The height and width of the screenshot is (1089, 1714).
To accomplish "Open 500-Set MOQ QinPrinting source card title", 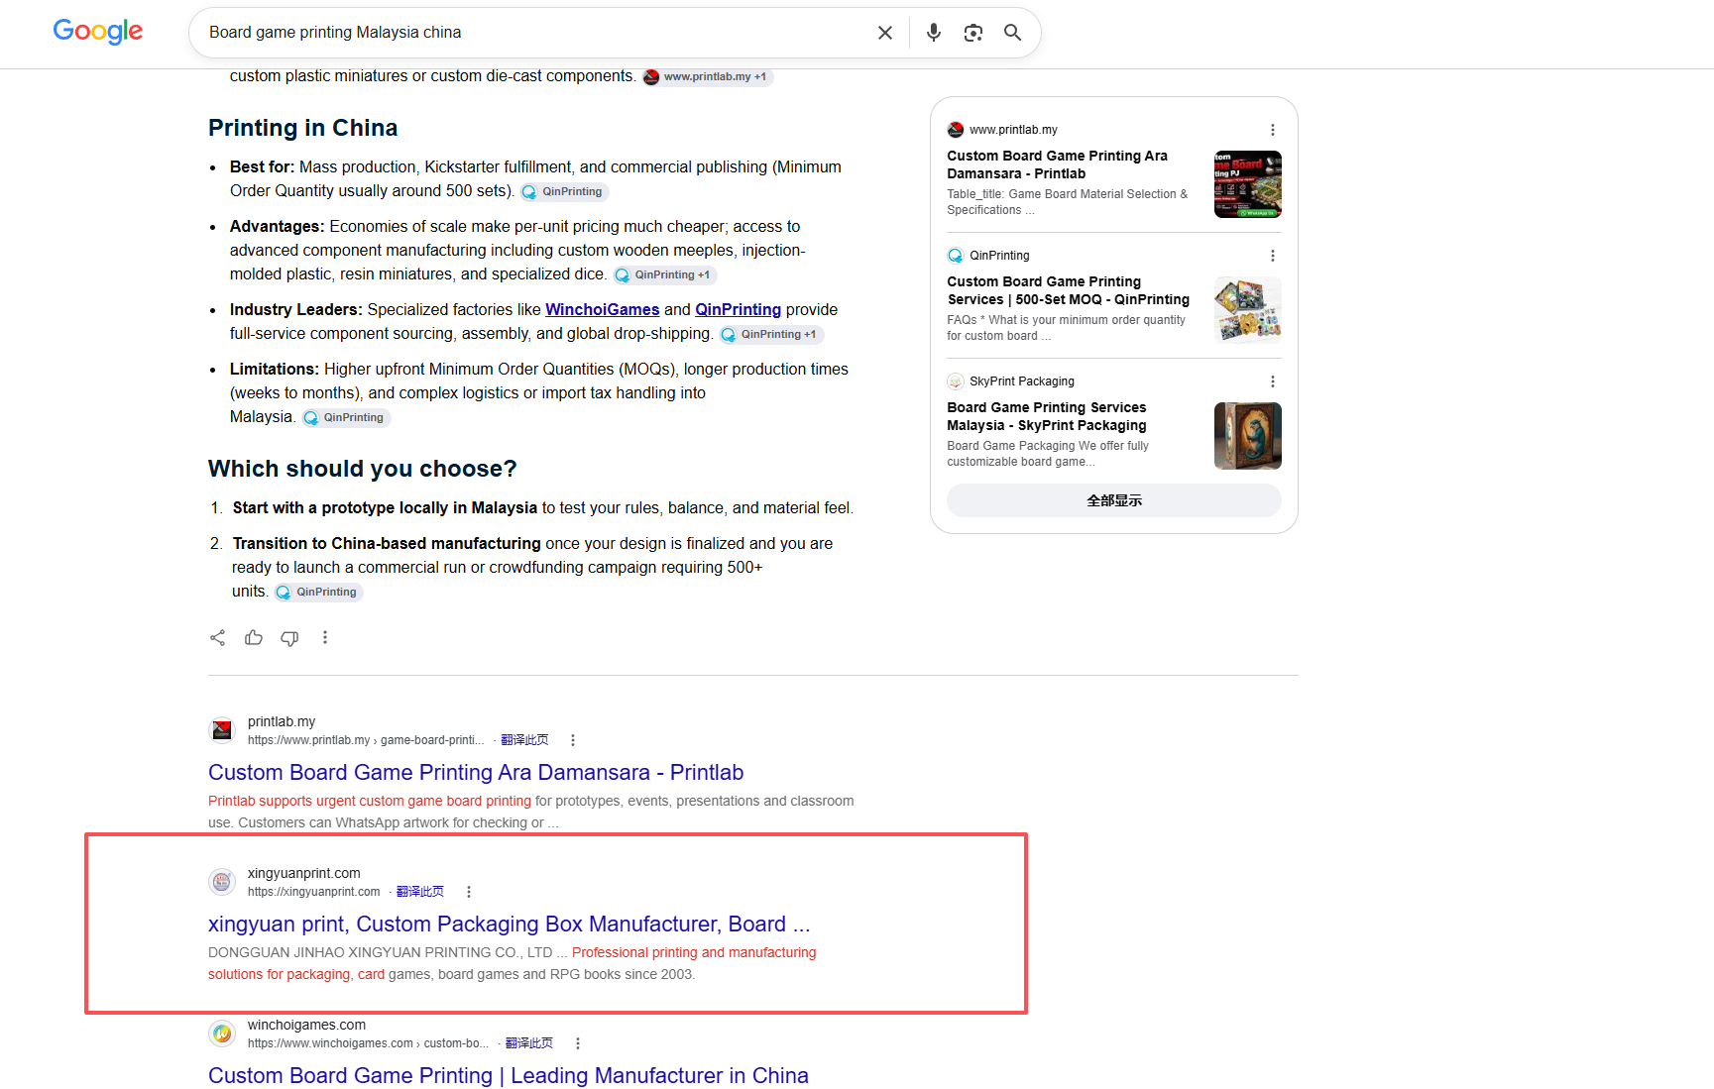I will click(x=1068, y=290).
